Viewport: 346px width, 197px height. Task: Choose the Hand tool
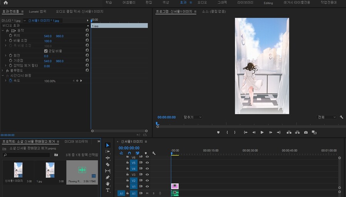(x=108, y=184)
